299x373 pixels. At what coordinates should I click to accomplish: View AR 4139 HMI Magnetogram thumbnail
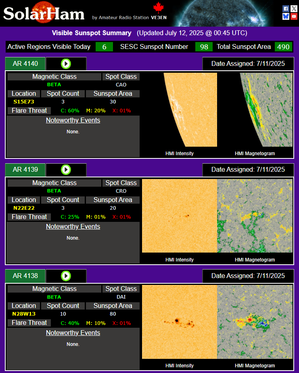coord(255,216)
